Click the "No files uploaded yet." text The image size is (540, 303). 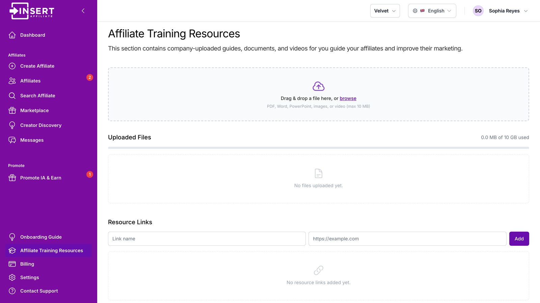tap(319, 186)
